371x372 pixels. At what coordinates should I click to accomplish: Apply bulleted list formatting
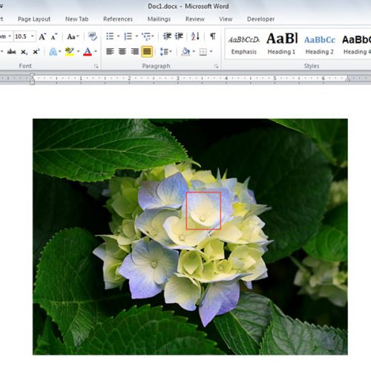pyautogui.click(x=110, y=36)
